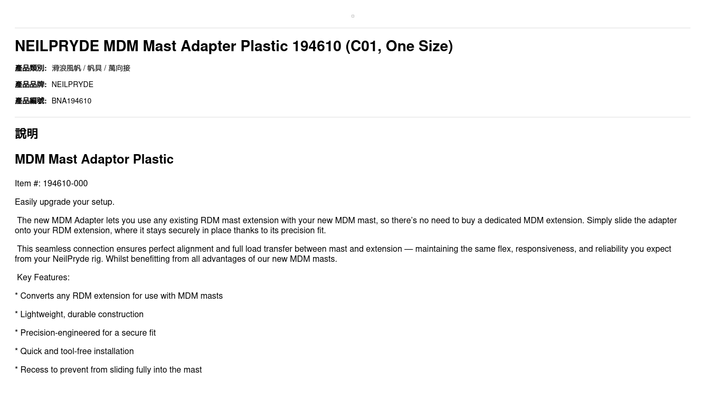701x399 pixels.
Task: Click the 'Easily upgrade your setup' line
Action: (64, 202)
